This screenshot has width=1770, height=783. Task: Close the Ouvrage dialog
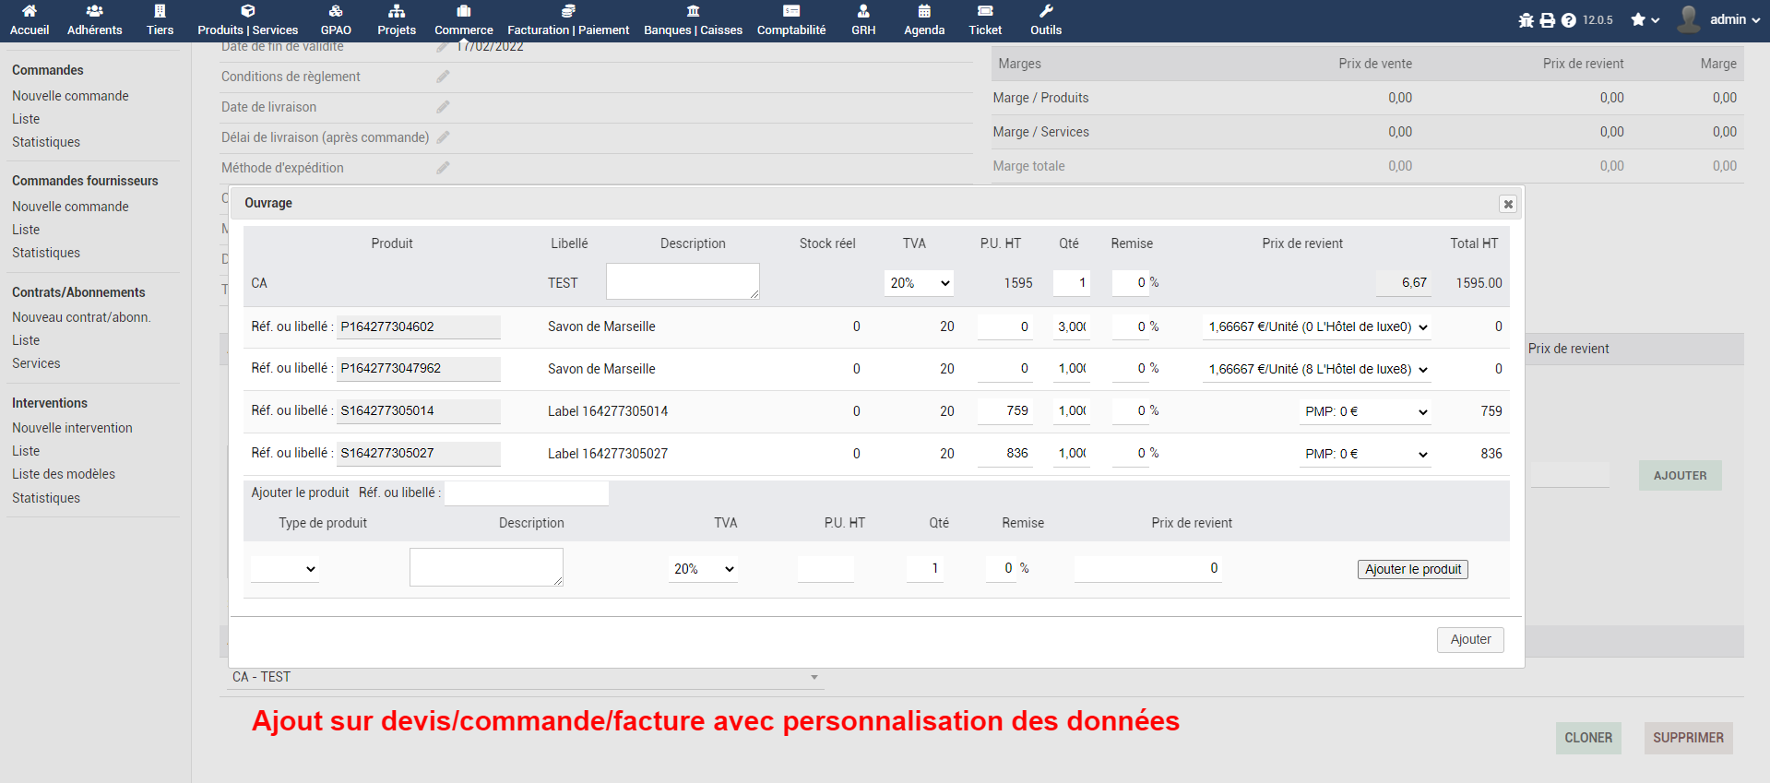click(x=1508, y=204)
